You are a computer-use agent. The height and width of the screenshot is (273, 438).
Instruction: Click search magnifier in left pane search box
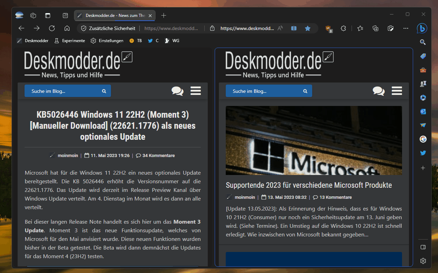(x=104, y=91)
